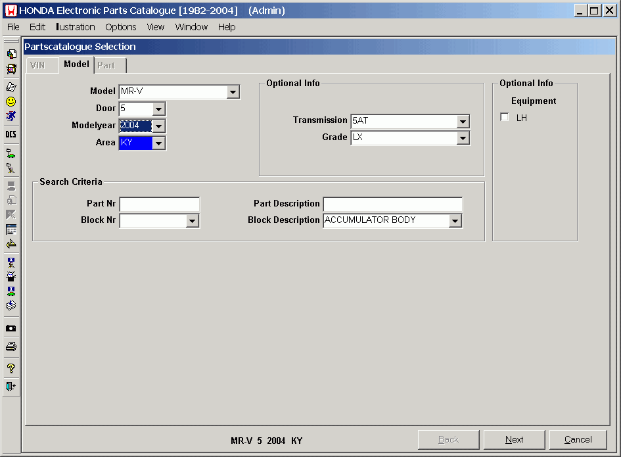Open the Edit menu

(37, 27)
